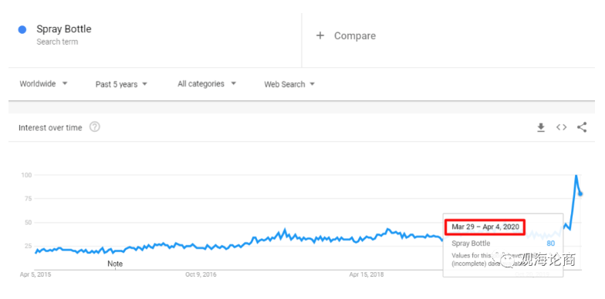605x299 pixels.
Task: Click the Apr 5, 2015 axis label
Action: coord(35,274)
